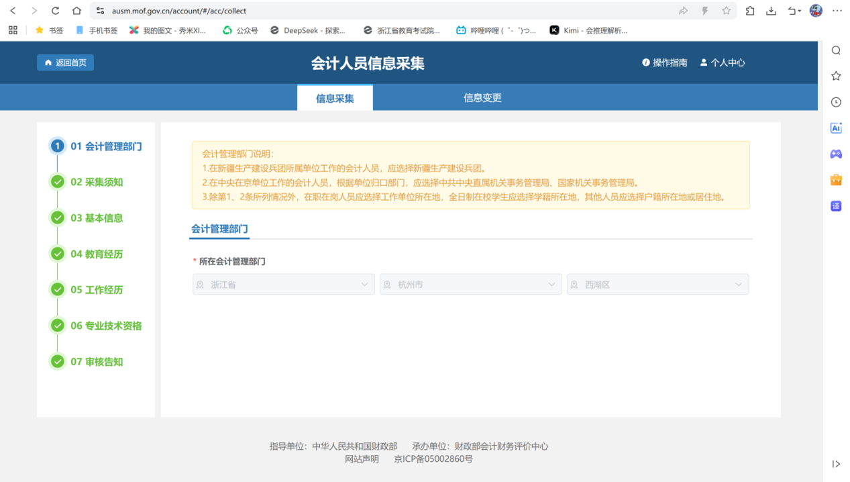The image size is (850, 482).
Task: Go to browser home page icon
Action: pos(76,11)
